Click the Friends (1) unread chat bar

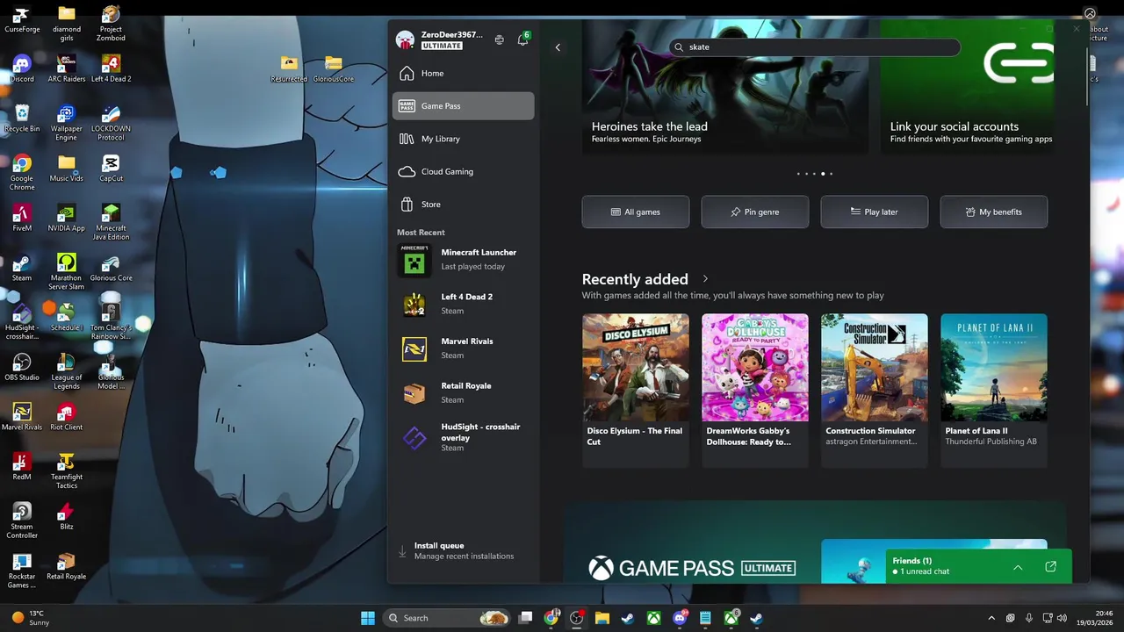click(978, 566)
